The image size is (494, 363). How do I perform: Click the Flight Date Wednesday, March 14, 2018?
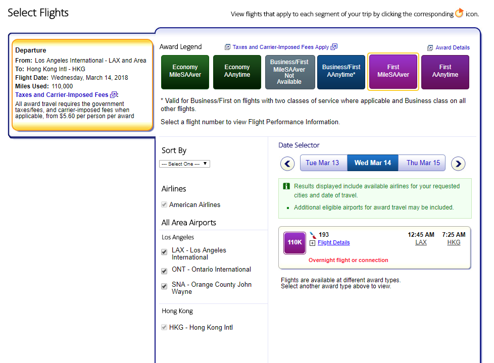click(89, 78)
